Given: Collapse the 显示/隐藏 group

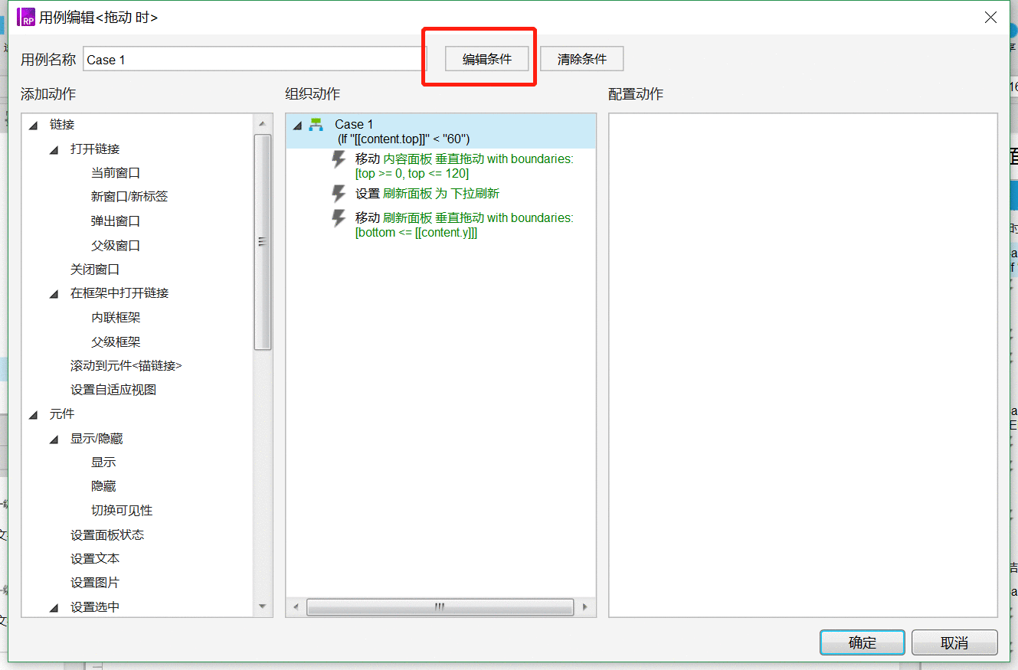Looking at the screenshot, I should [54, 440].
